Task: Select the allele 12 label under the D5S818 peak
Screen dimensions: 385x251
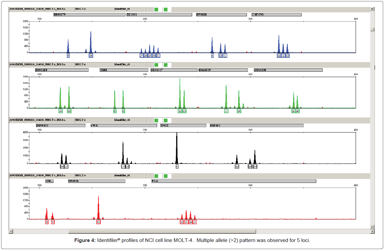Action: click(x=99, y=222)
